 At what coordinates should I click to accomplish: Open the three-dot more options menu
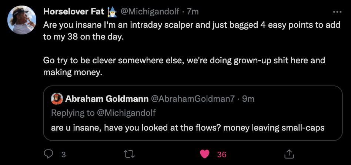pyautogui.click(x=337, y=12)
